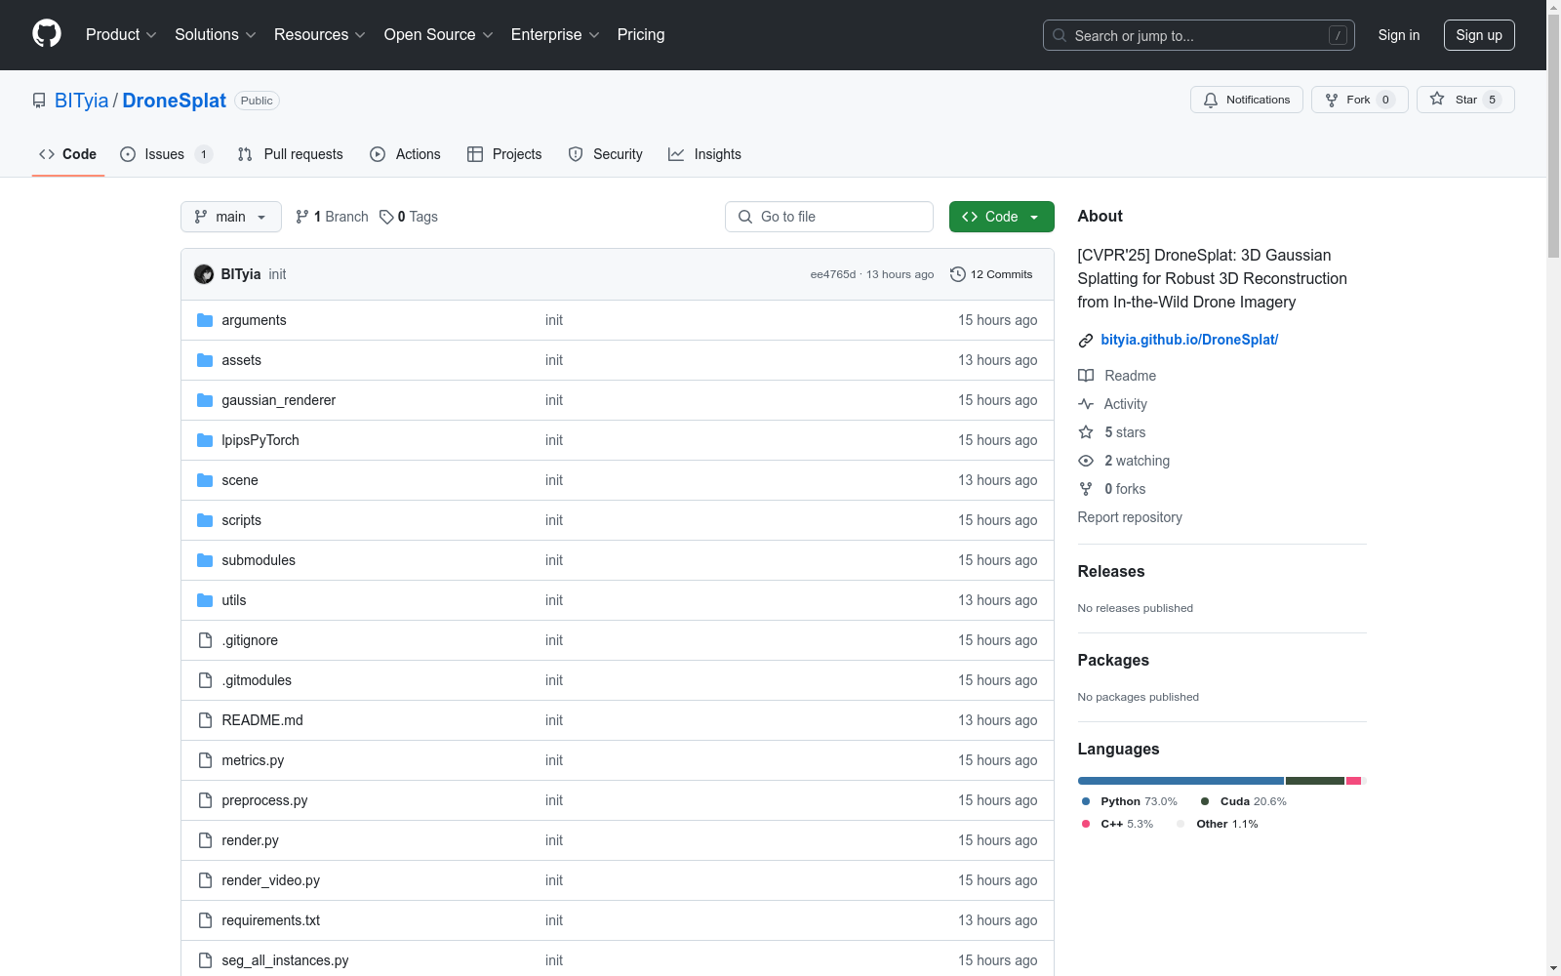Open the green Code dropdown button

tap(1002, 217)
